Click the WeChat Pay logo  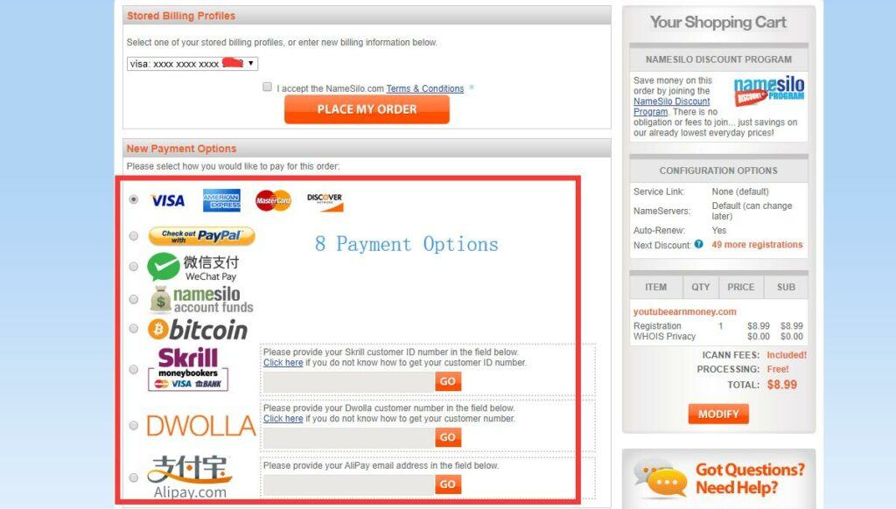193,268
